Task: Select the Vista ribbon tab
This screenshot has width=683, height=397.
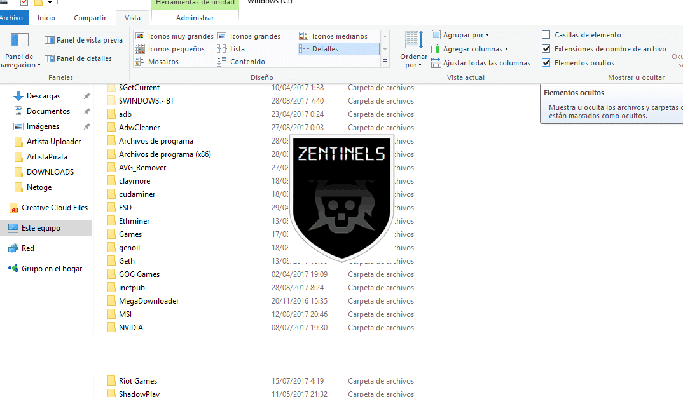Action: coord(132,18)
